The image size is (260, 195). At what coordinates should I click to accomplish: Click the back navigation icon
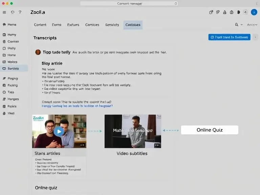(13, 12)
